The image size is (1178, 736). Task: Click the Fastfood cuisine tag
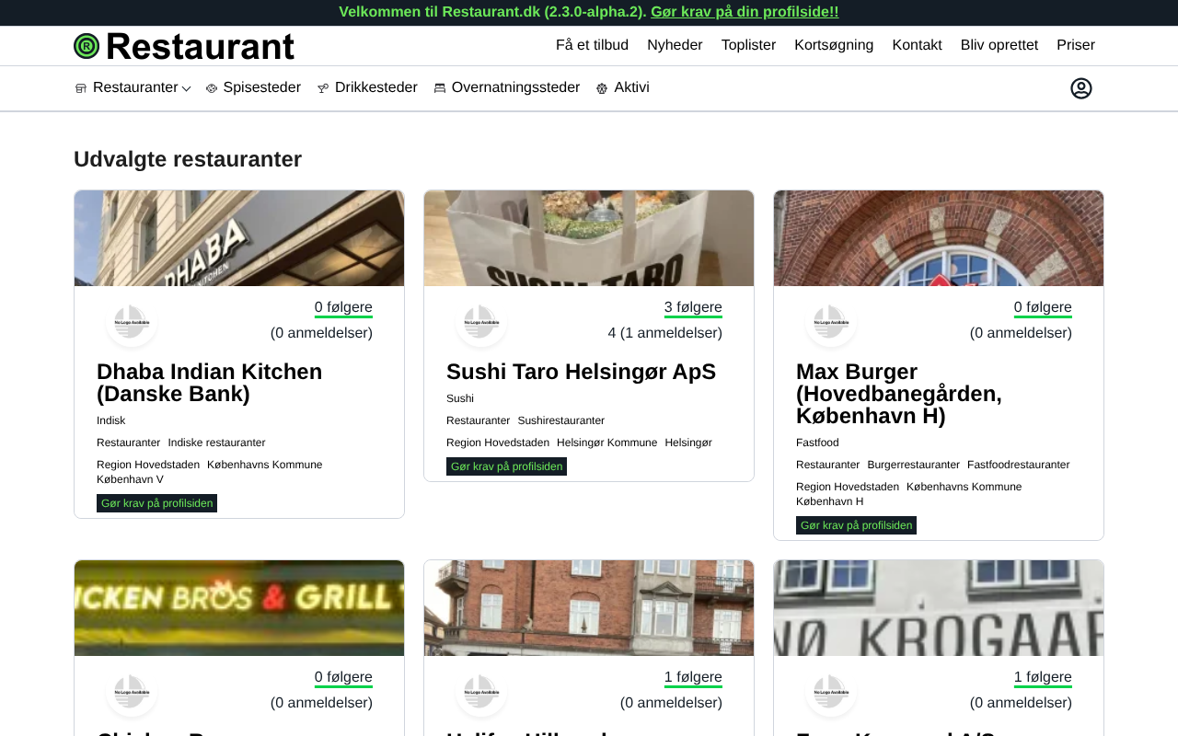817,443
